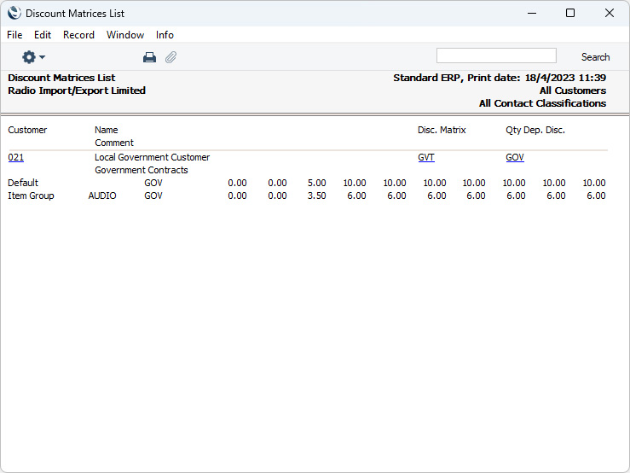
Task: Click the All Contact Classifications header text
Action: click(x=542, y=103)
